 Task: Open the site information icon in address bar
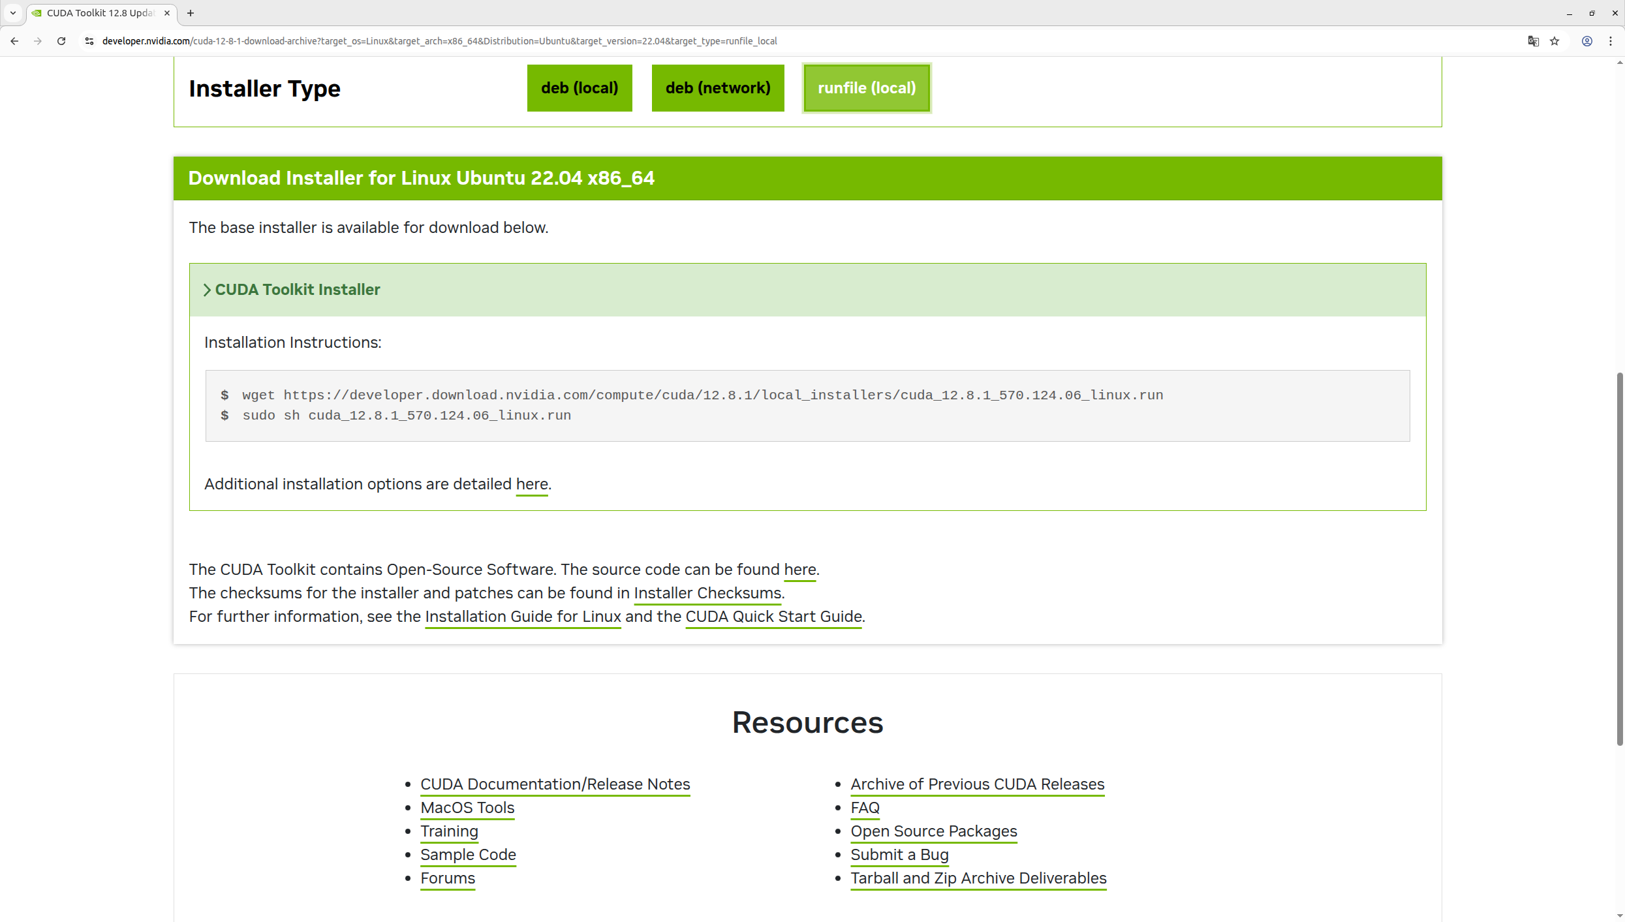89,41
